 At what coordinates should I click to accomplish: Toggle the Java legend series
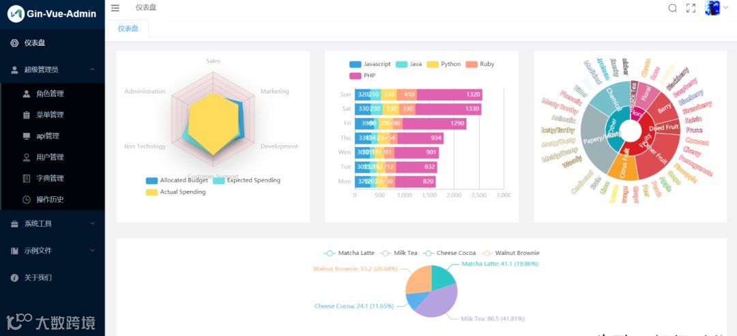(409, 64)
